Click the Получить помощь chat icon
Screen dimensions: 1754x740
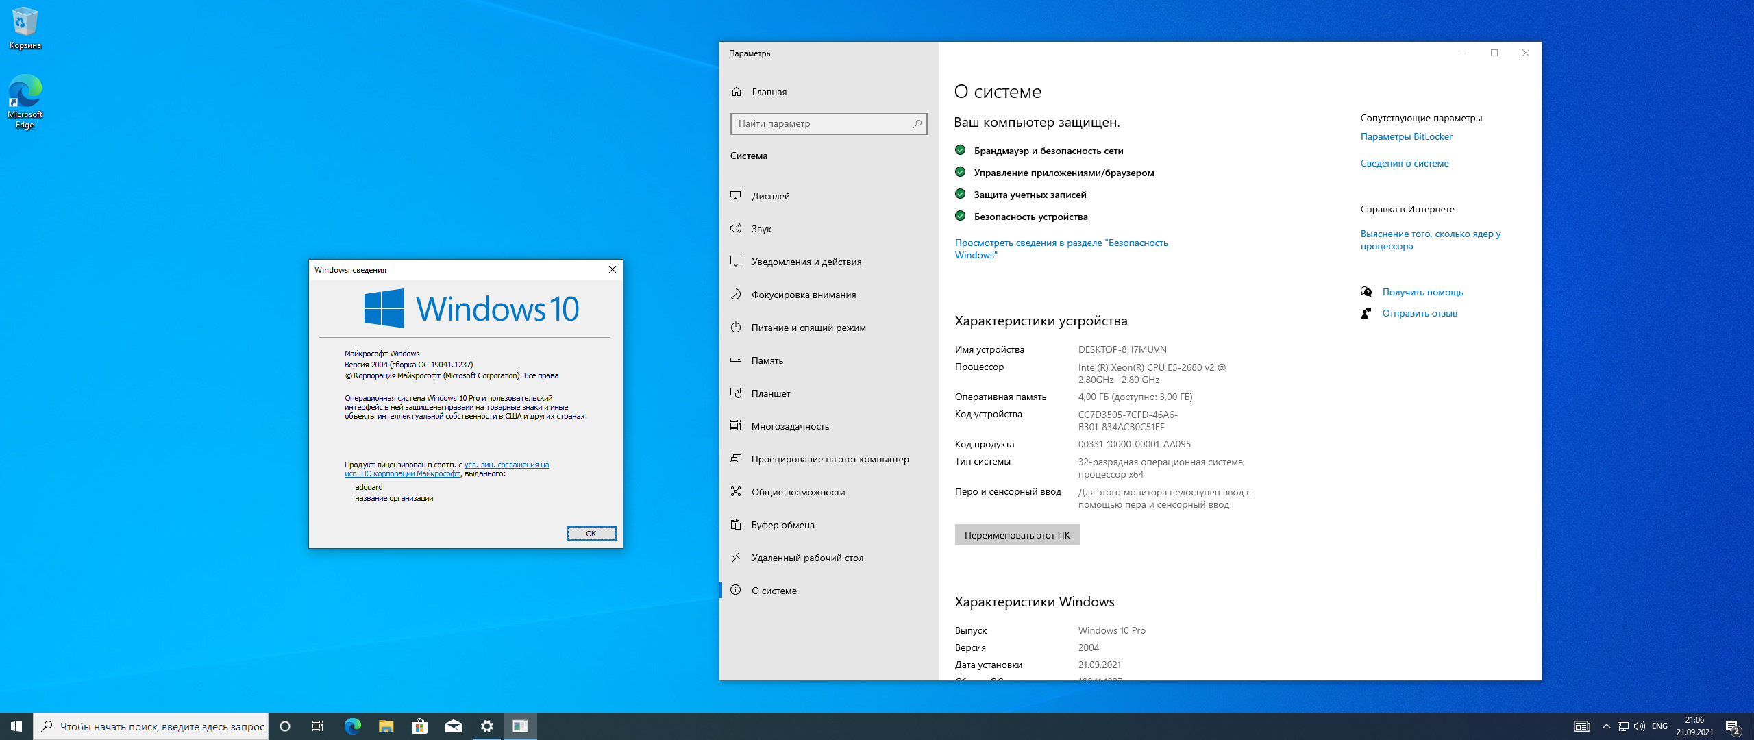coord(1366,292)
